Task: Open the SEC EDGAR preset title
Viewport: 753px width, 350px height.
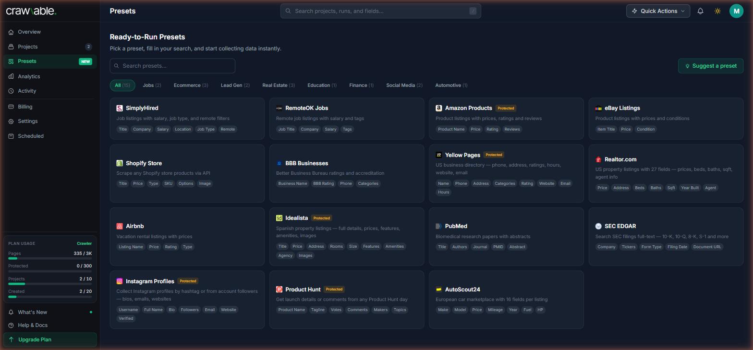Action: tap(620, 226)
